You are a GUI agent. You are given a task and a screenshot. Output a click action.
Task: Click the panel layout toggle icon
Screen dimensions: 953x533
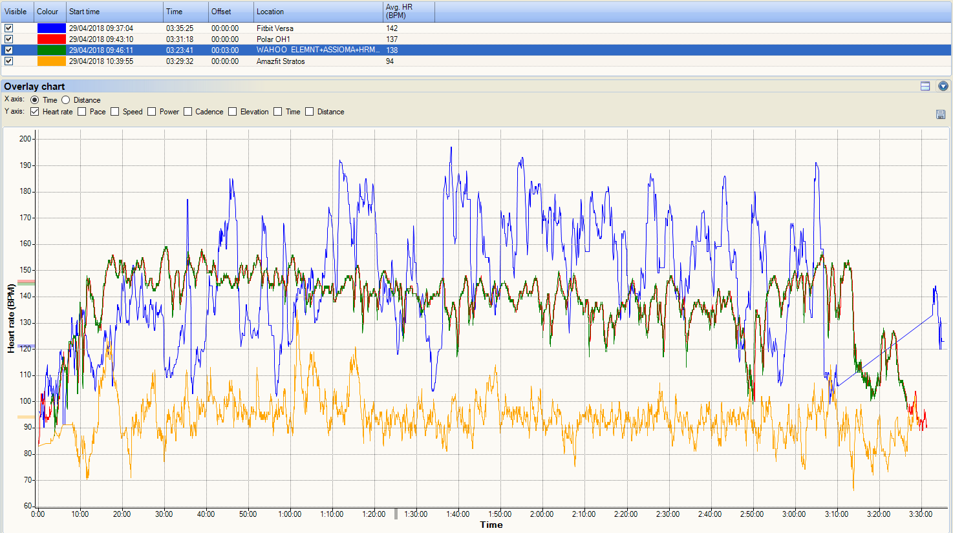(x=925, y=86)
